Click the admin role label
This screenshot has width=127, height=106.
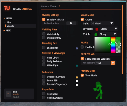[16, 94]
